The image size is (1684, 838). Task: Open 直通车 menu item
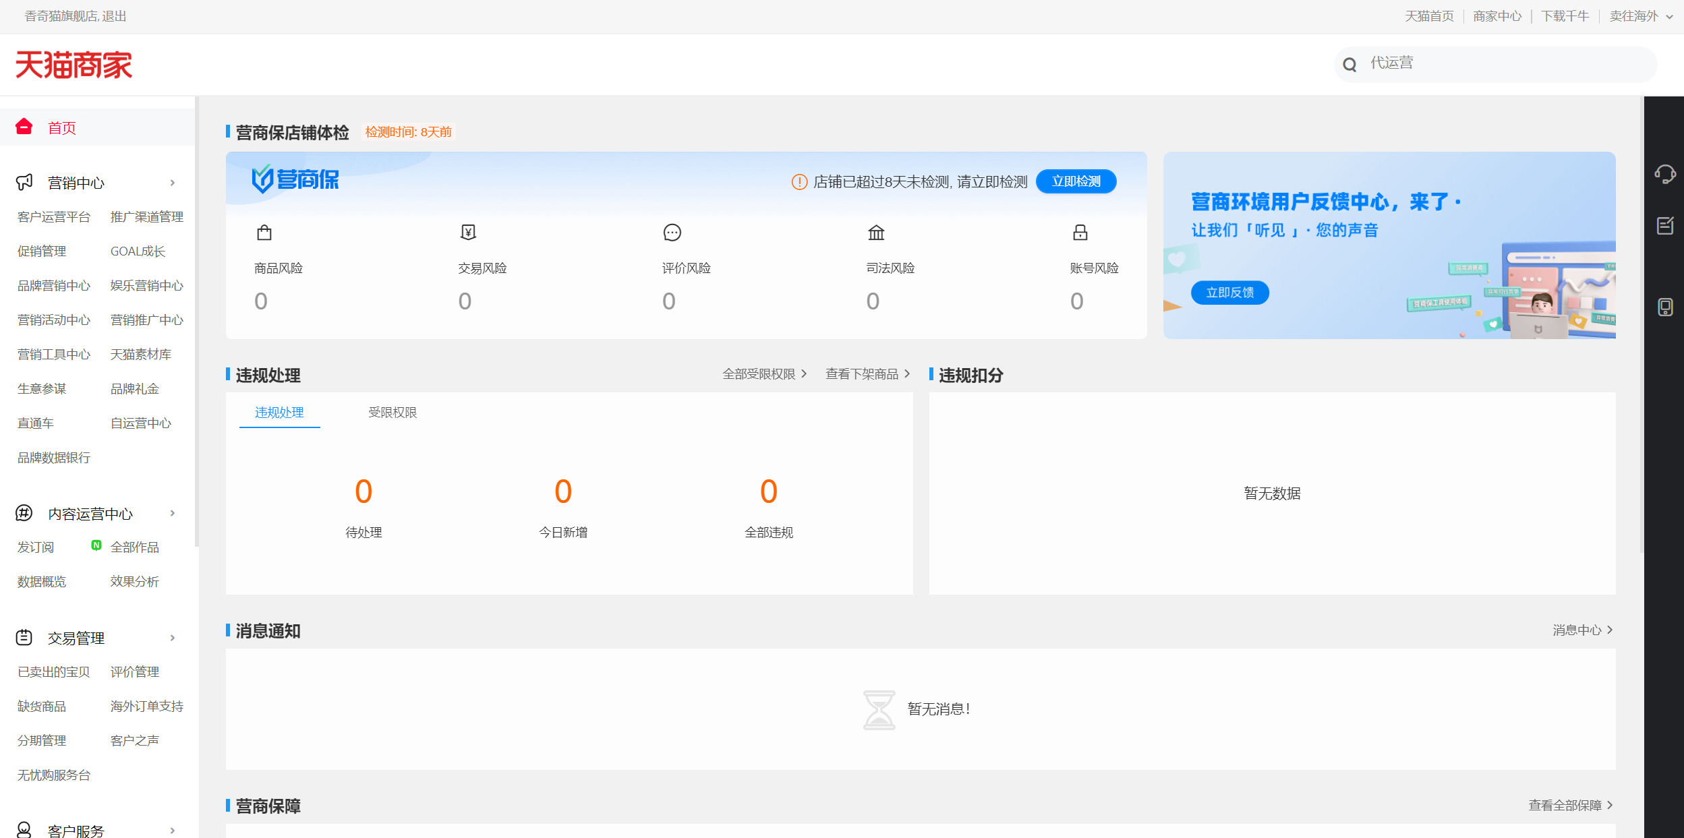click(x=36, y=423)
